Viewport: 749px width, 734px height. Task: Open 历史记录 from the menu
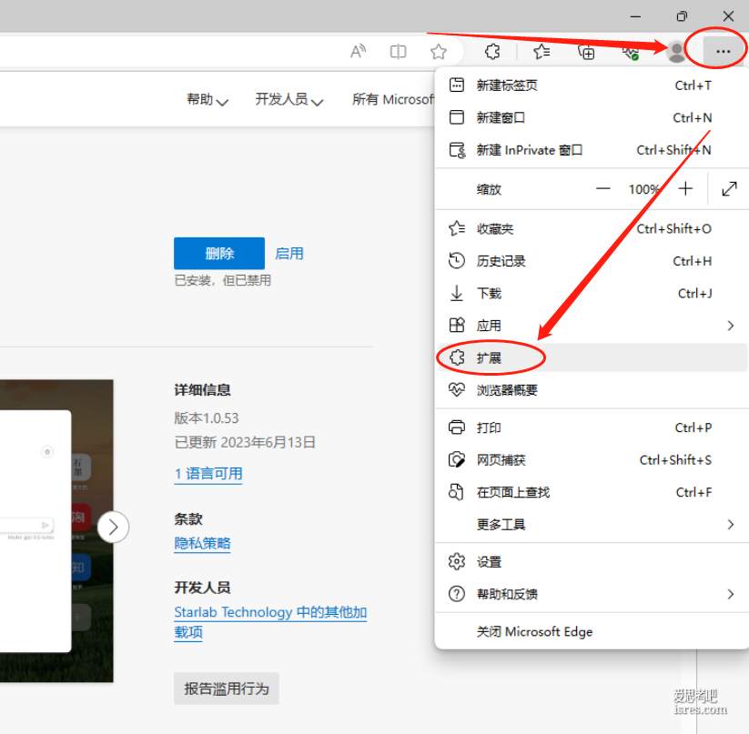click(592, 261)
